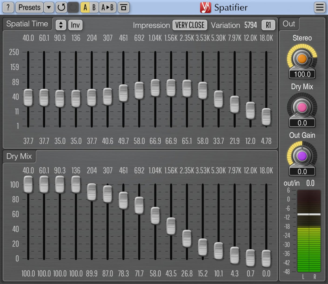
Task: Toggle the Inv button for Spatial Time
Action: pos(75,25)
